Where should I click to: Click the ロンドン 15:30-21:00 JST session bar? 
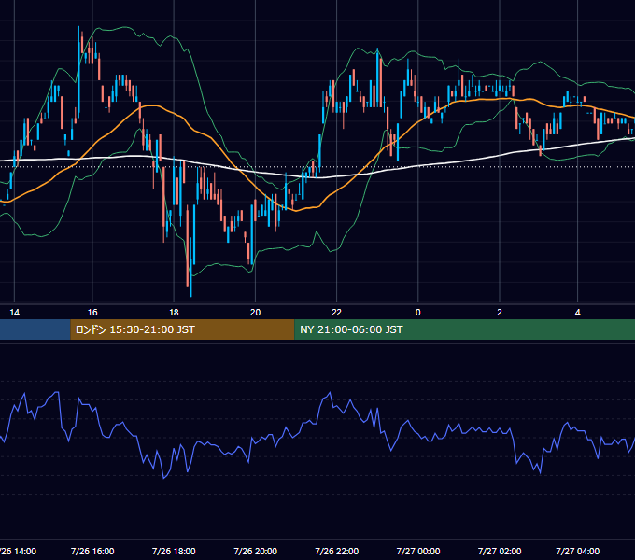(x=182, y=329)
